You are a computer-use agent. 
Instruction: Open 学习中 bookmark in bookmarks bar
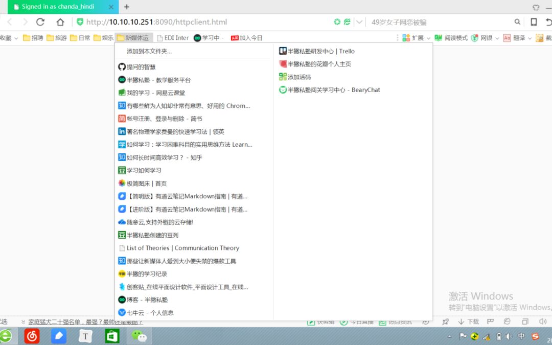click(x=209, y=38)
